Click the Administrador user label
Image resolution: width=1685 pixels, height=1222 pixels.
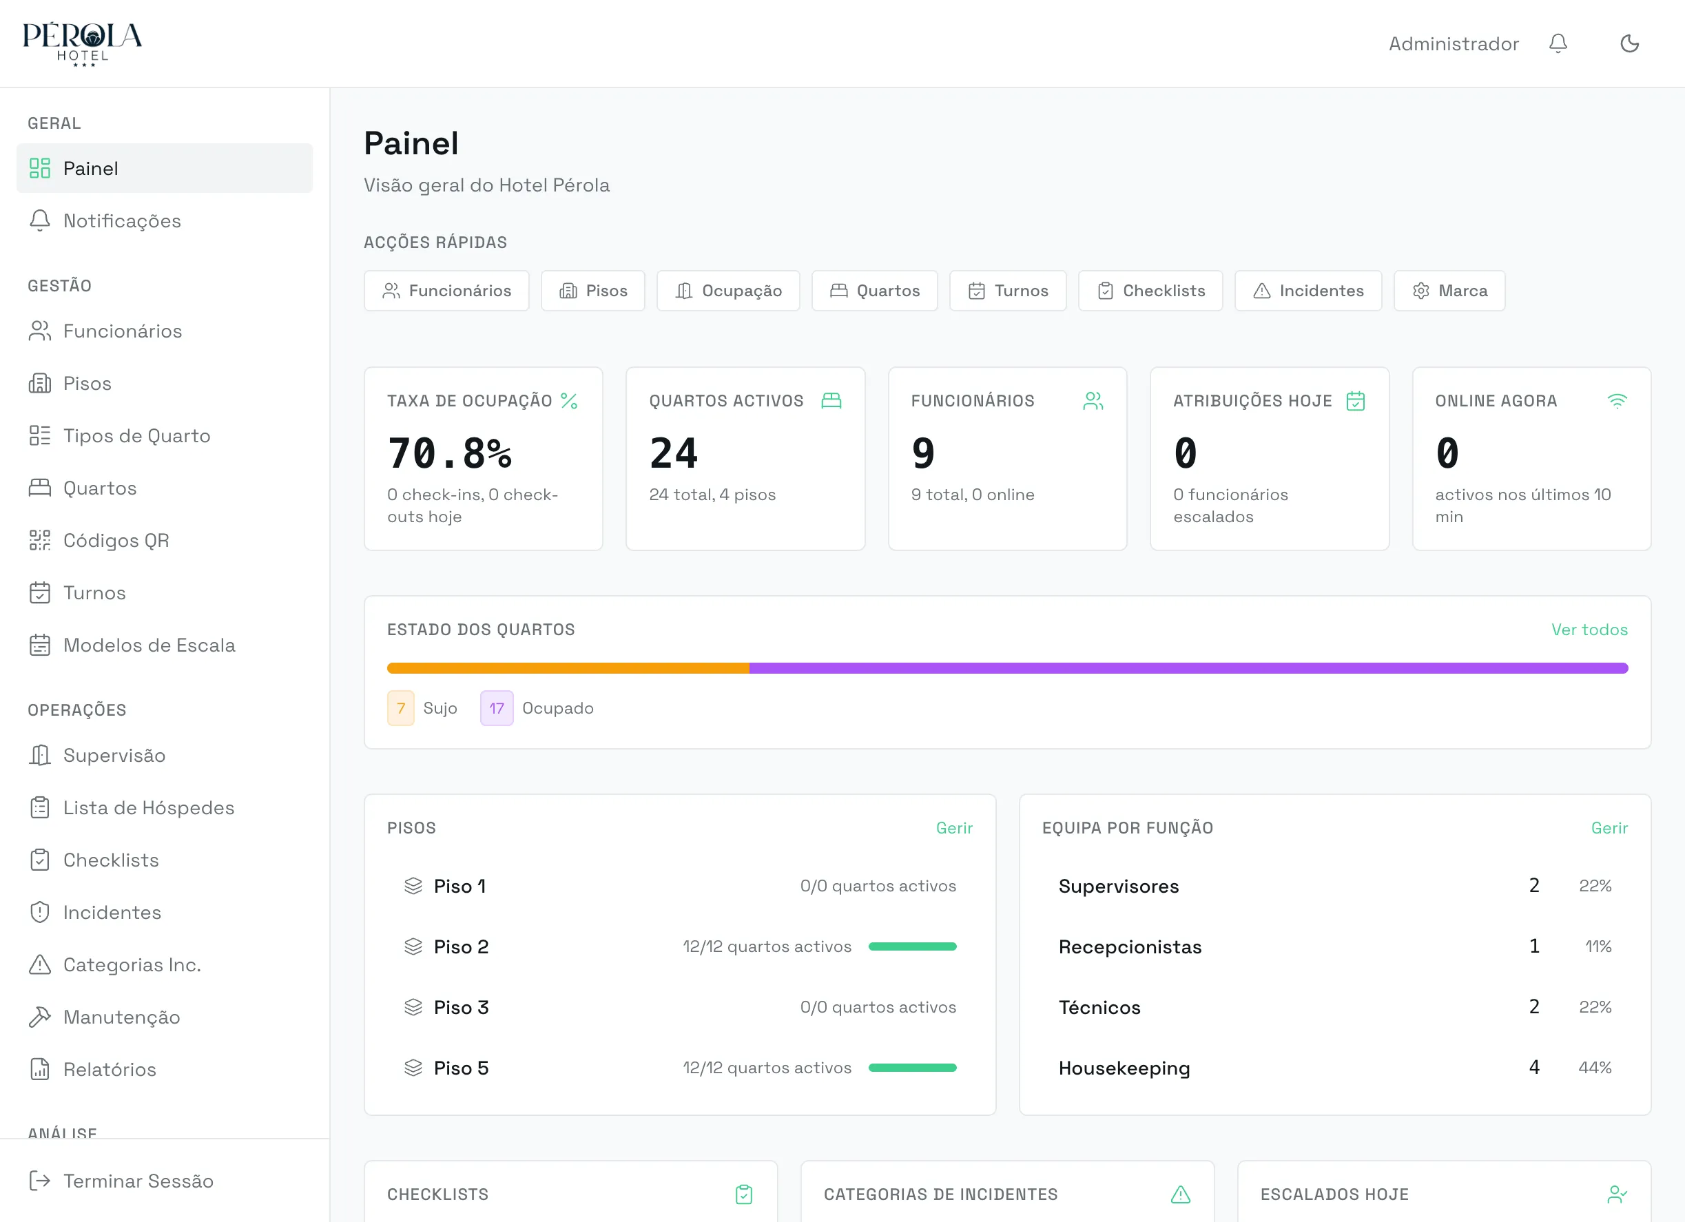coord(1454,43)
